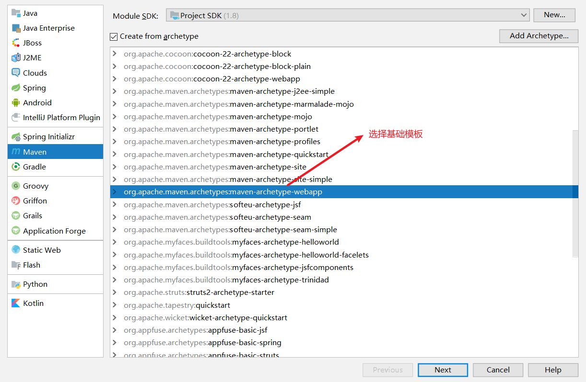
Task: Click the archetype list vertical scrollbar
Action: pos(575,194)
